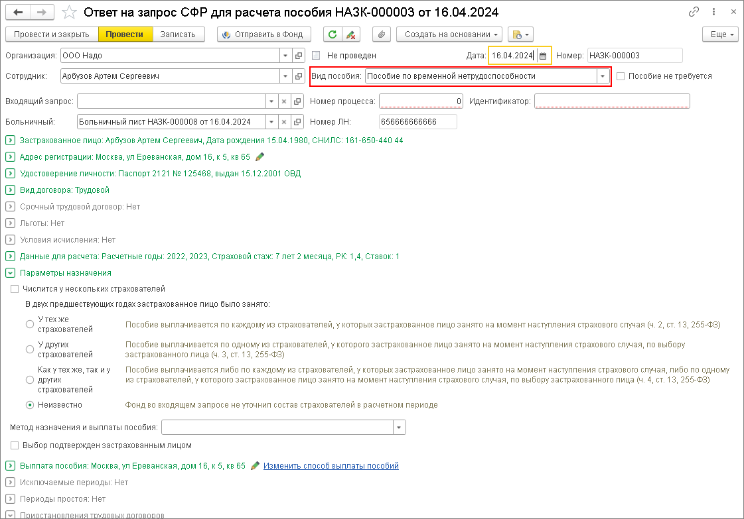Click Провести и закрыть button

click(52, 34)
